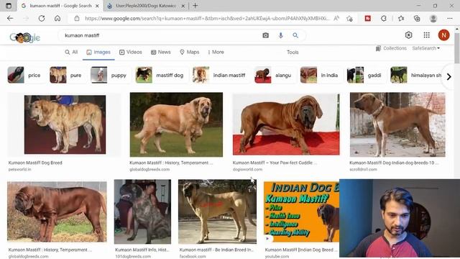Screen dimensions: 460x259
Task: Open the Kumaon Mastiff Dog Breed title link
Action: tap(35, 163)
